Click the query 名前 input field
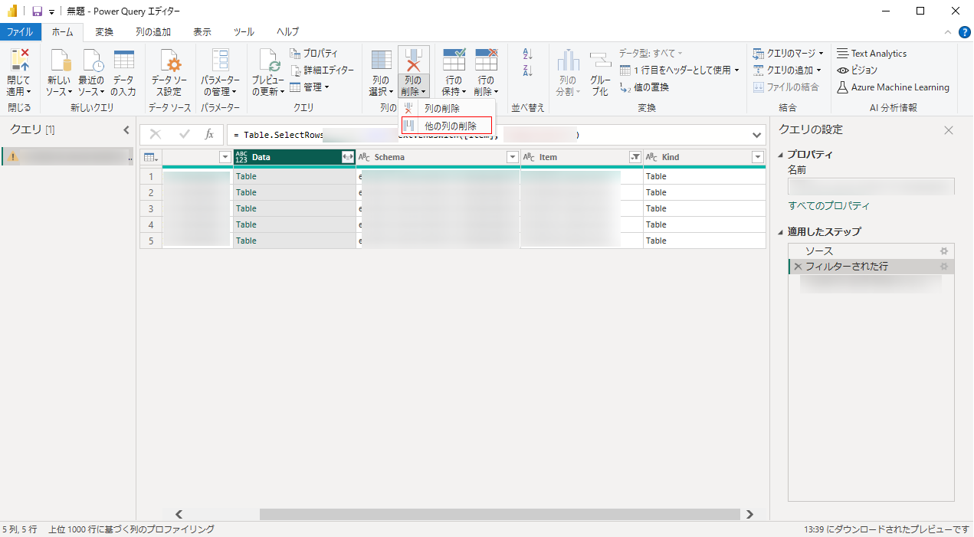 click(871, 187)
